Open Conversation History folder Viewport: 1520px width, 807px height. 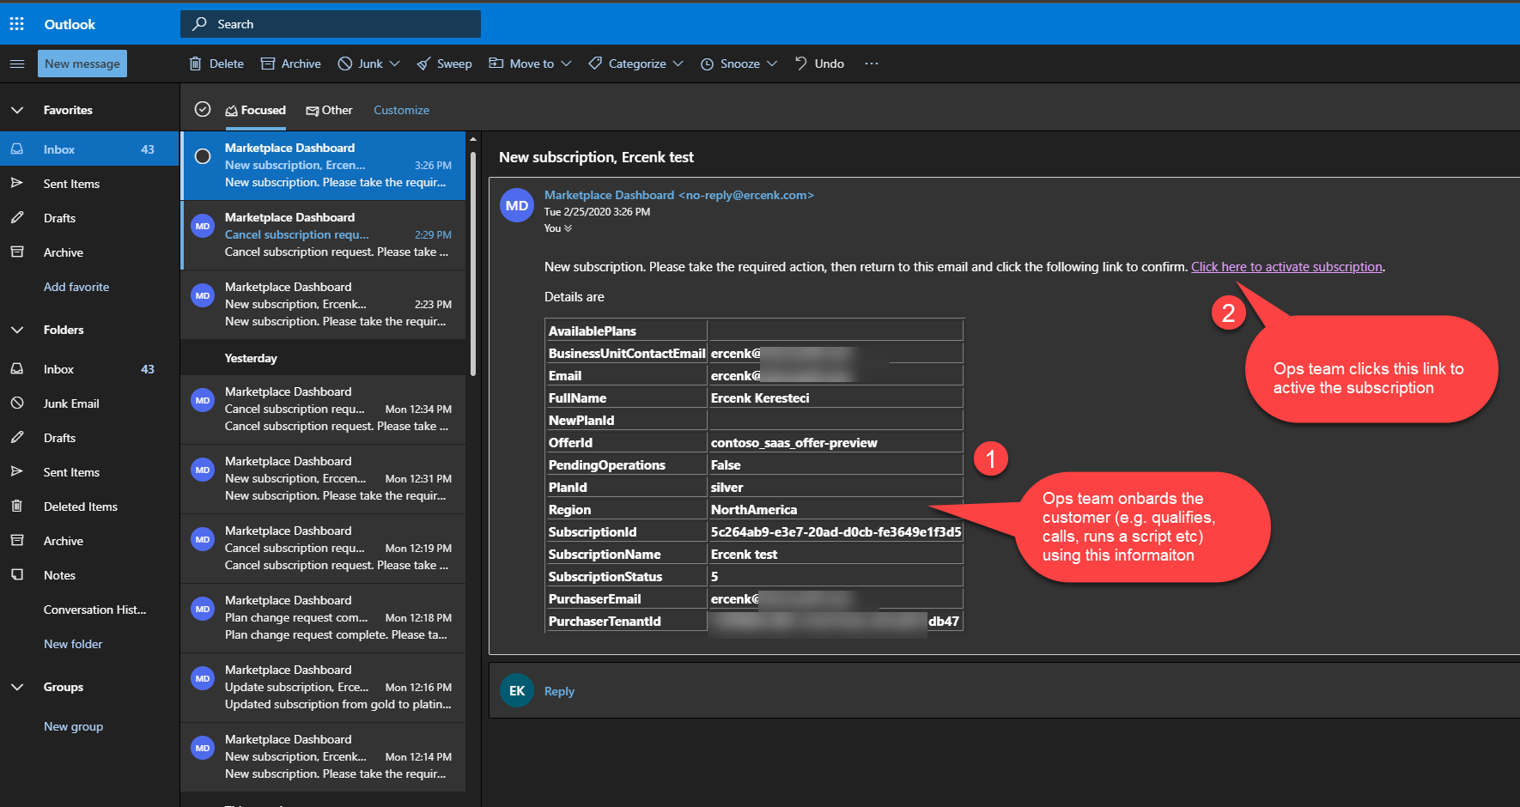89,610
